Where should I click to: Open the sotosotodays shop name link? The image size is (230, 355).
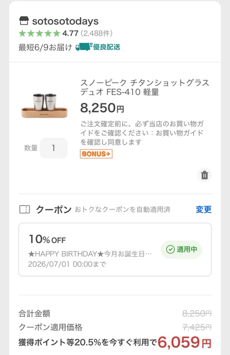click(65, 21)
